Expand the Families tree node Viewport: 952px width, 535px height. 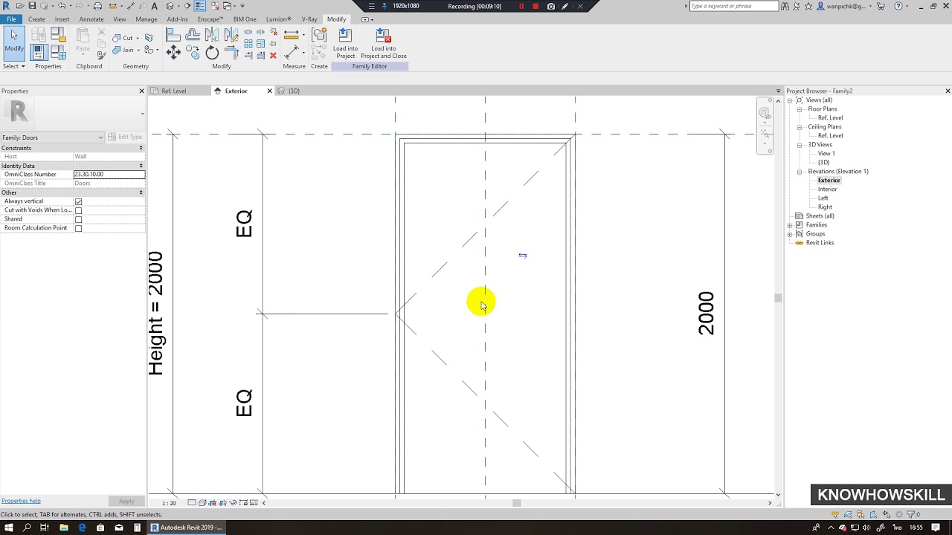(790, 225)
